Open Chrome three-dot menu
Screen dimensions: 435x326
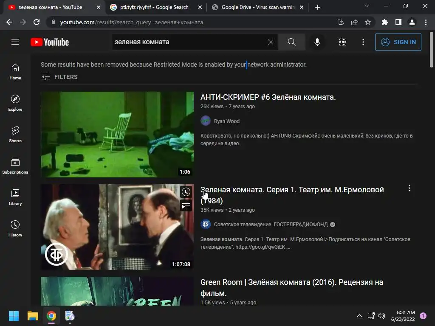pos(426,22)
